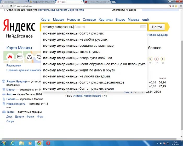Screen dimensions: 183x146
Task: Reload the page with refresh icon
Action: 11,6
